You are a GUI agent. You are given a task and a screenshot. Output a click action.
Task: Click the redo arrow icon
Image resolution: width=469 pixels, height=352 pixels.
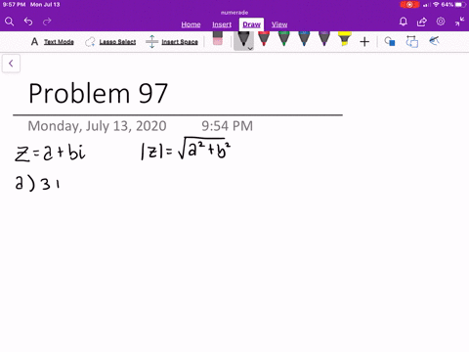point(47,22)
